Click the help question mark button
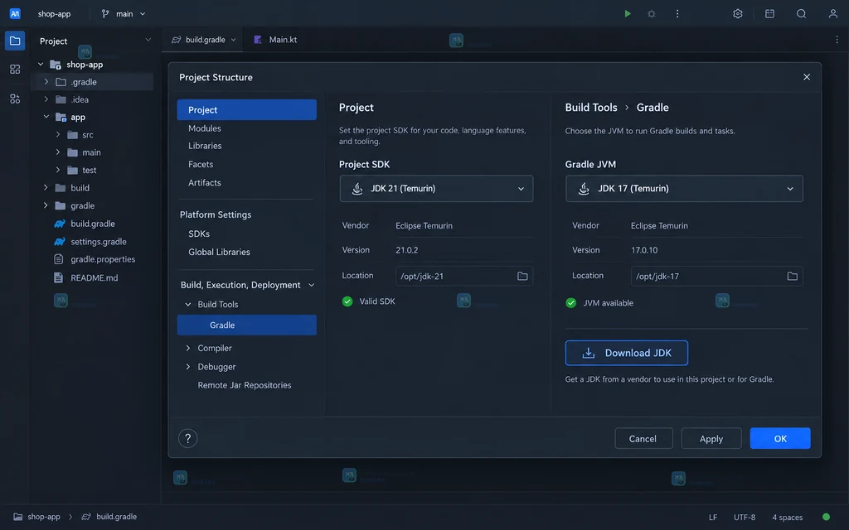This screenshot has width=849, height=530. (x=187, y=438)
